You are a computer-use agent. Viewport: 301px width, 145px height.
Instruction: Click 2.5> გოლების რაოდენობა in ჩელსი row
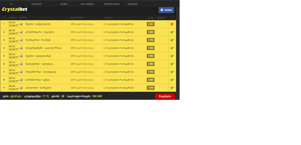click(118, 24)
